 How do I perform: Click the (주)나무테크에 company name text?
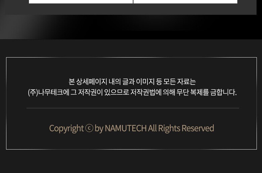click(x=48, y=92)
